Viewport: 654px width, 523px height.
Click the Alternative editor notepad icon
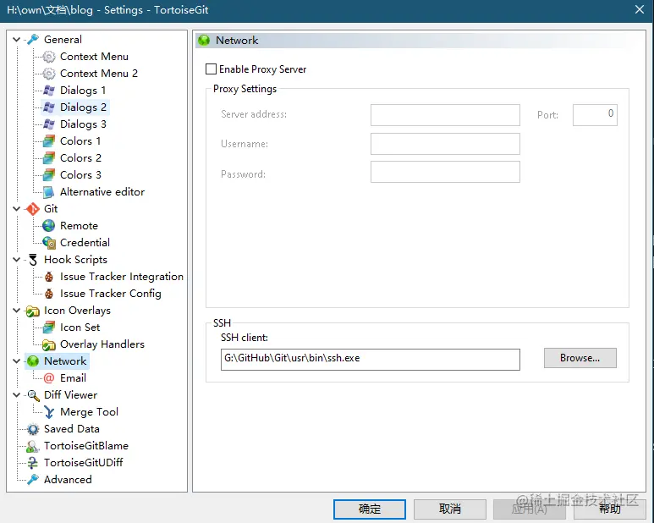(49, 192)
